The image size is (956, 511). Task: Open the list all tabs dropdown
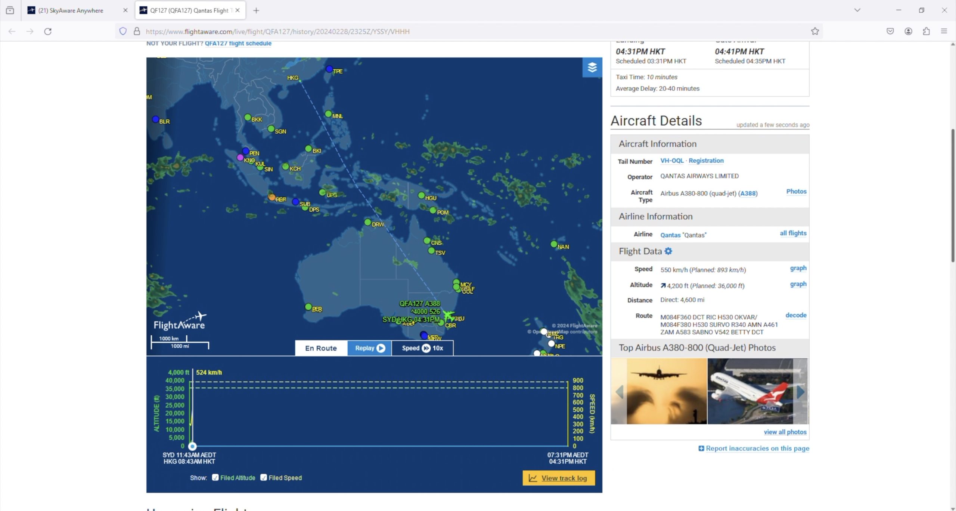[857, 10]
